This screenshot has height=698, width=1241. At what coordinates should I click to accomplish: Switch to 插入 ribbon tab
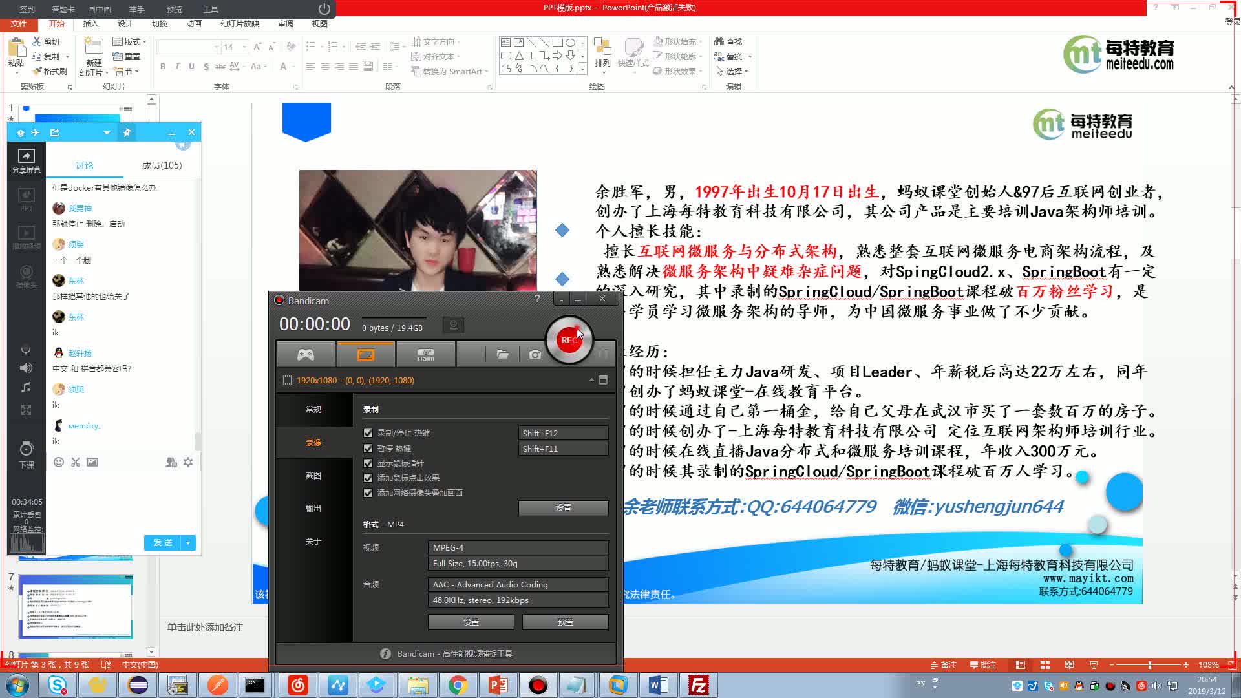[x=90, y=24]
